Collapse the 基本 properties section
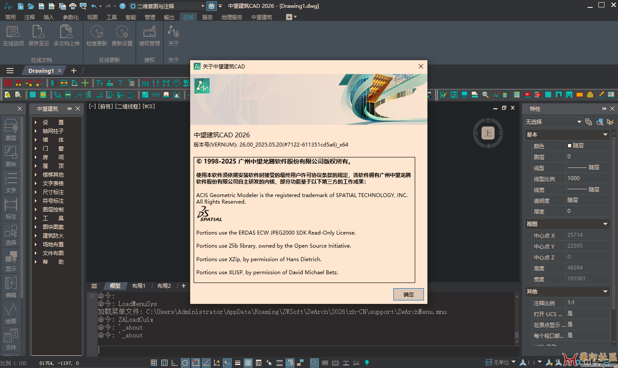The height and width of the screenshot is (368, 618). tap(605, 135)
